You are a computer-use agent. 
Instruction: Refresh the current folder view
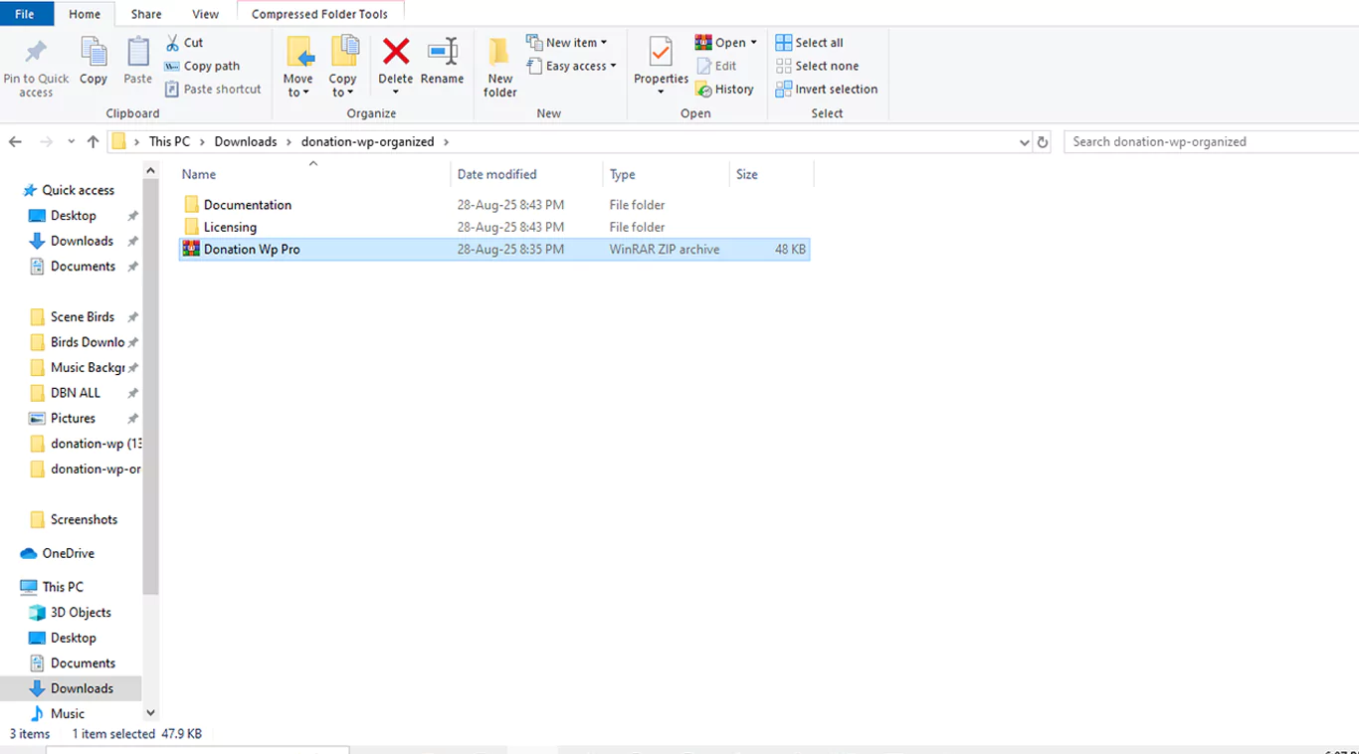point(1043,142)
